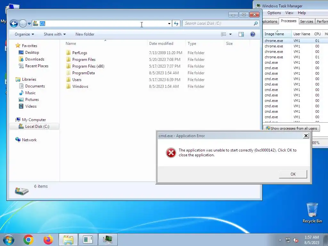Go back with Explorer's Back arrow
Screen dimensions: 328x246
coord(14,23)
